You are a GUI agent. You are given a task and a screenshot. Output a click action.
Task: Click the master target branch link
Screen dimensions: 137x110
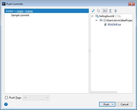coord(29,11)
